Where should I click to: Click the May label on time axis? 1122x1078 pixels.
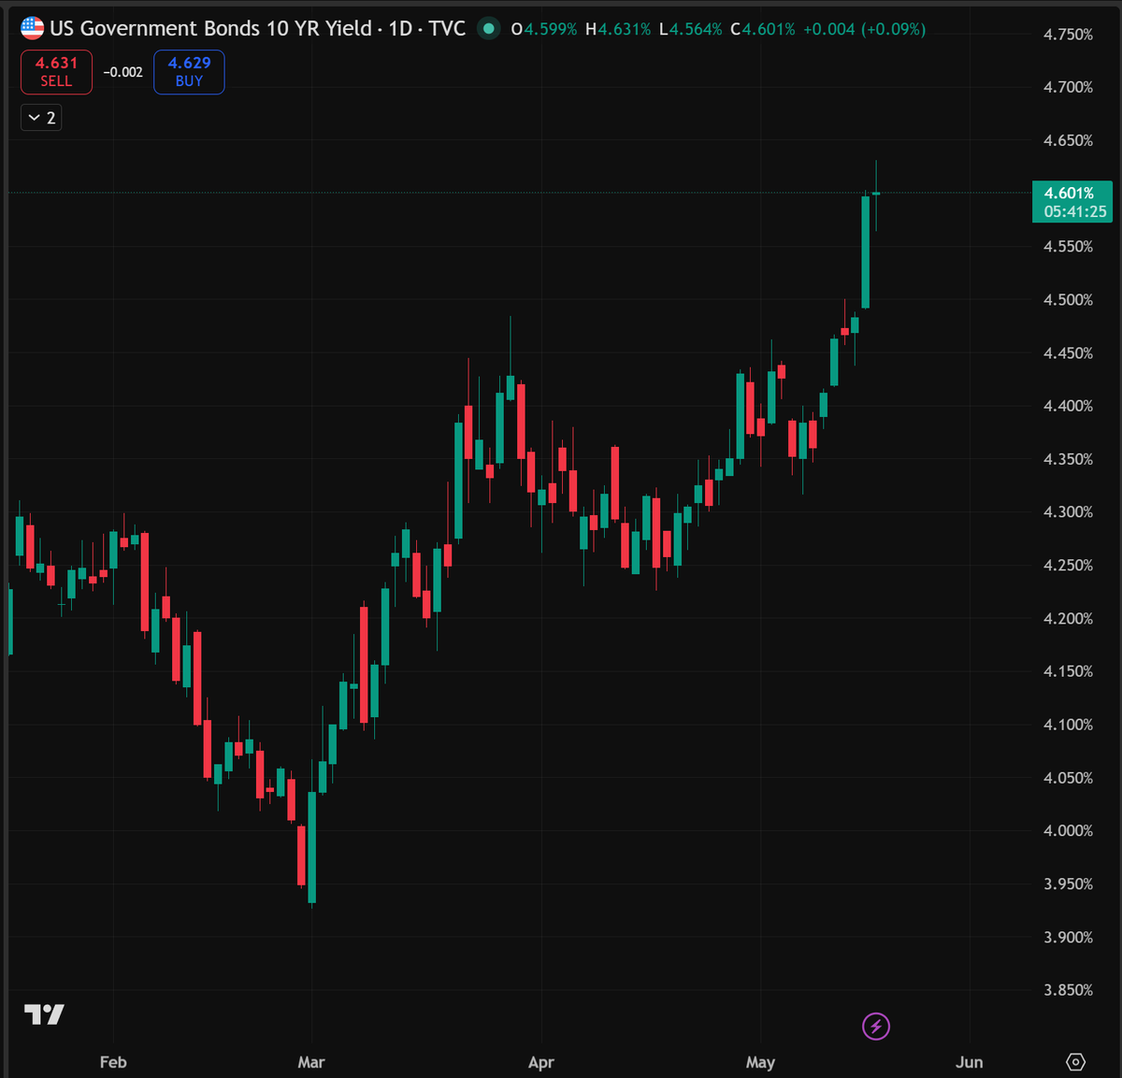[761, 1062]
